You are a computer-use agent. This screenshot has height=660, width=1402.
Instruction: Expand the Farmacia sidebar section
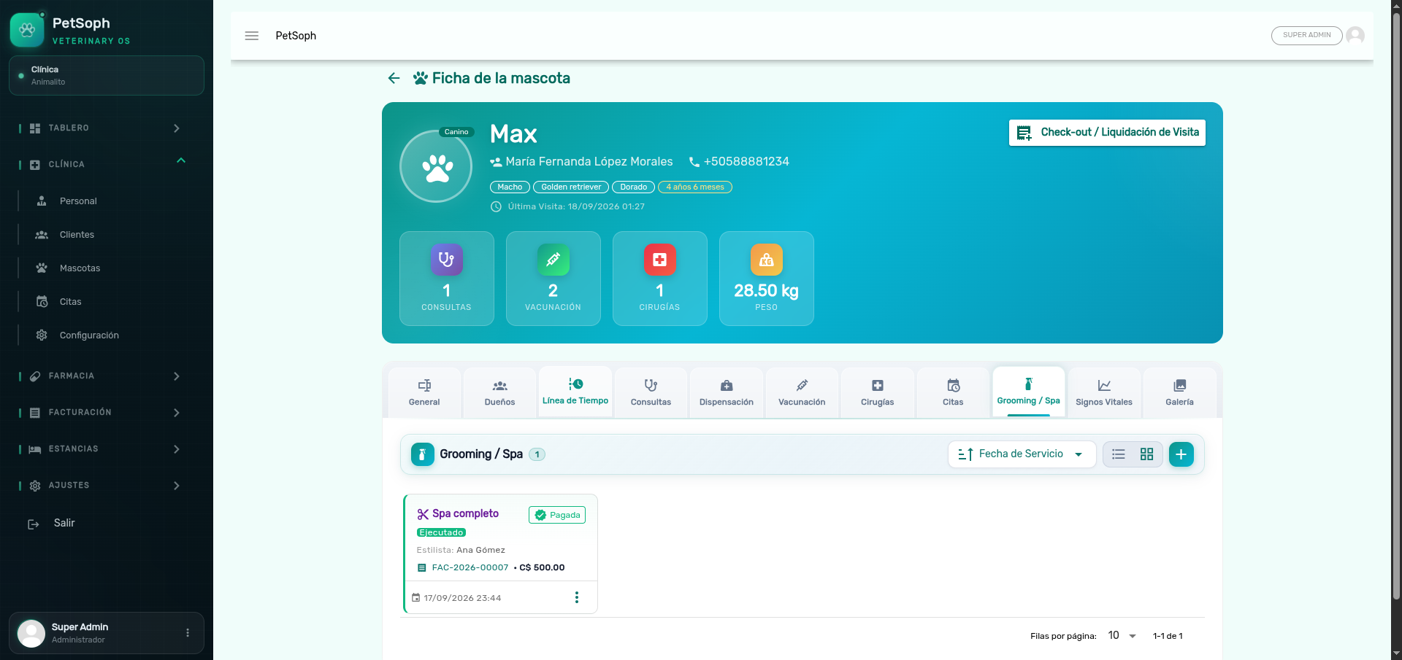point(101,376)
